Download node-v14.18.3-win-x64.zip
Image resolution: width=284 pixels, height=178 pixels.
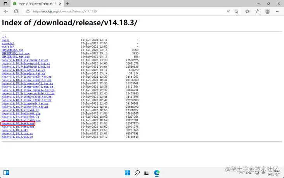(21, 113)
